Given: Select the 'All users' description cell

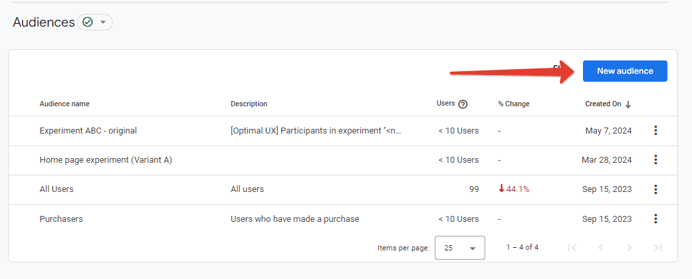Looking at the screenshot, I should 247,189.
